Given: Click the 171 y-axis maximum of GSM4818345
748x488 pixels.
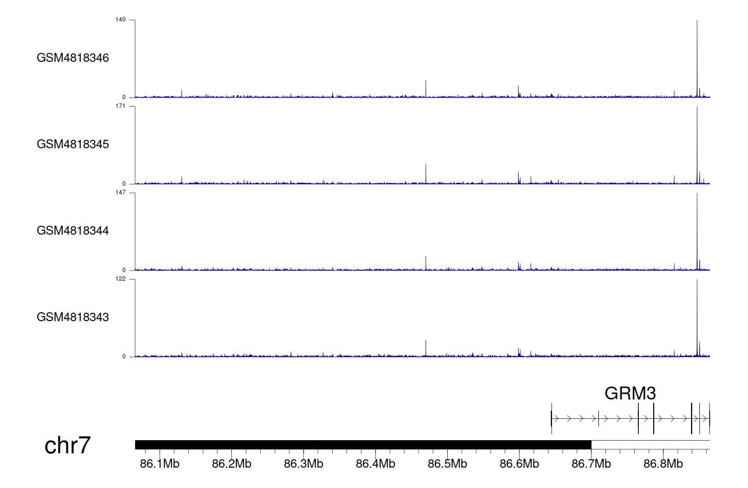Looking at the screenshot, I should [x=121, y=106].
